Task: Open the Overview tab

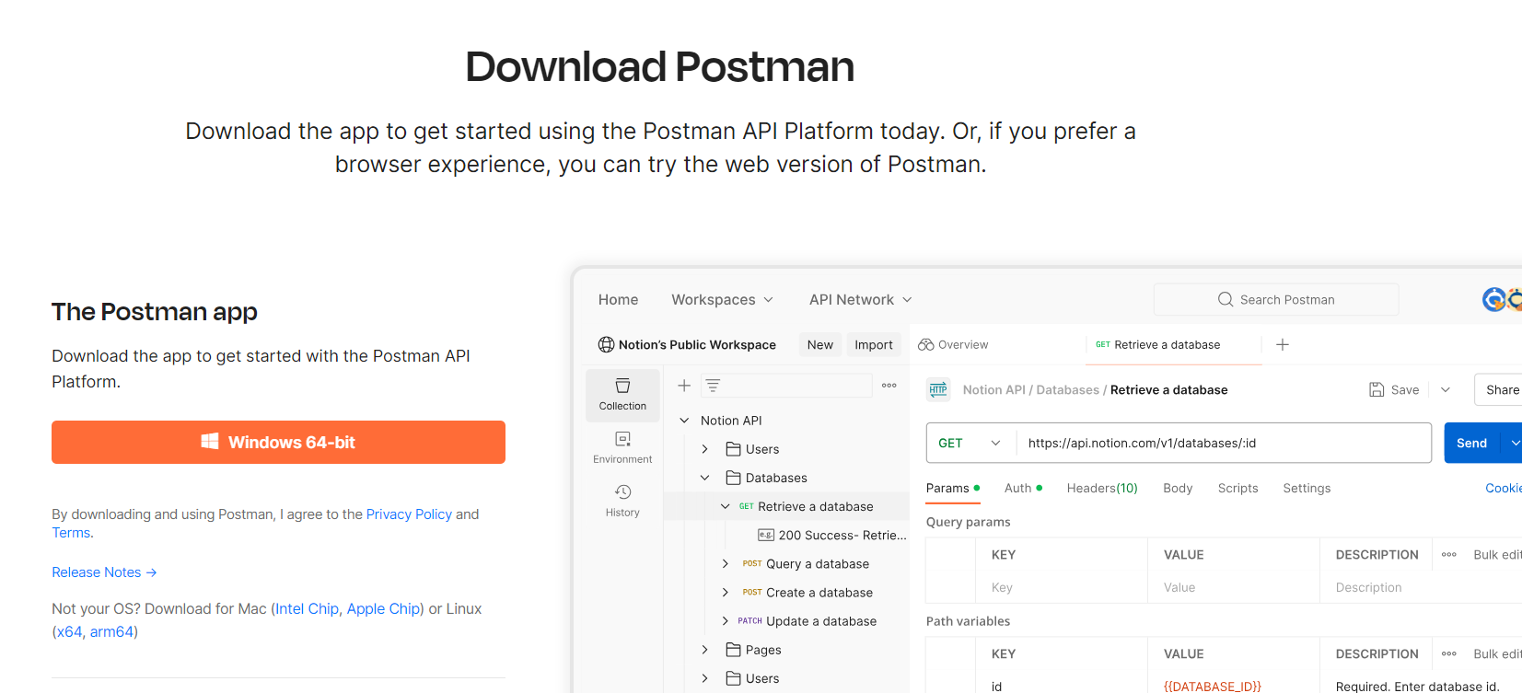Action: click(953, 345)
